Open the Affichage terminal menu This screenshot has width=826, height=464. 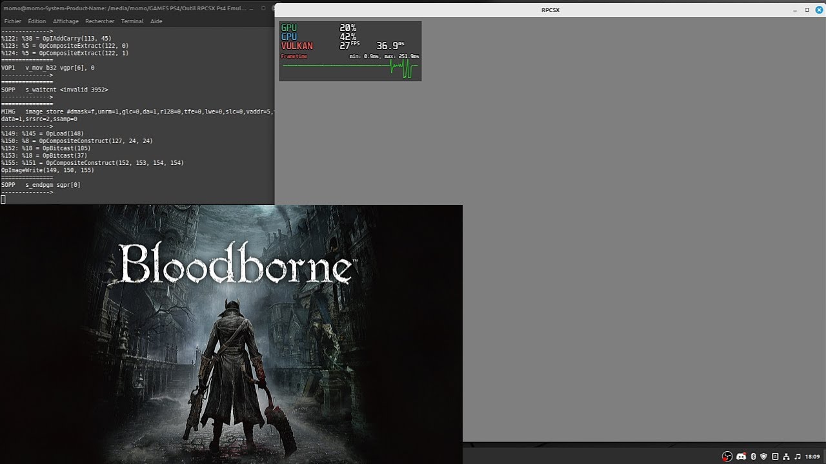point(66,21)
